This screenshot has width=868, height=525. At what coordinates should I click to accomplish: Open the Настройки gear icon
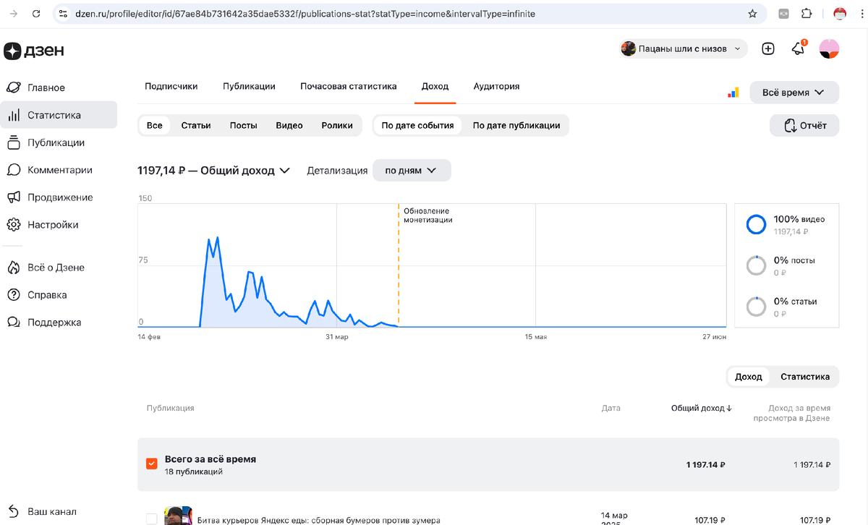[x=14, y=225]
